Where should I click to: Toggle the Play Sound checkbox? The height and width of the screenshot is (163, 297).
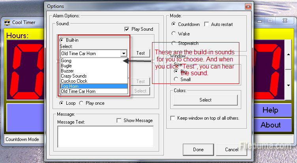point(127,29)
